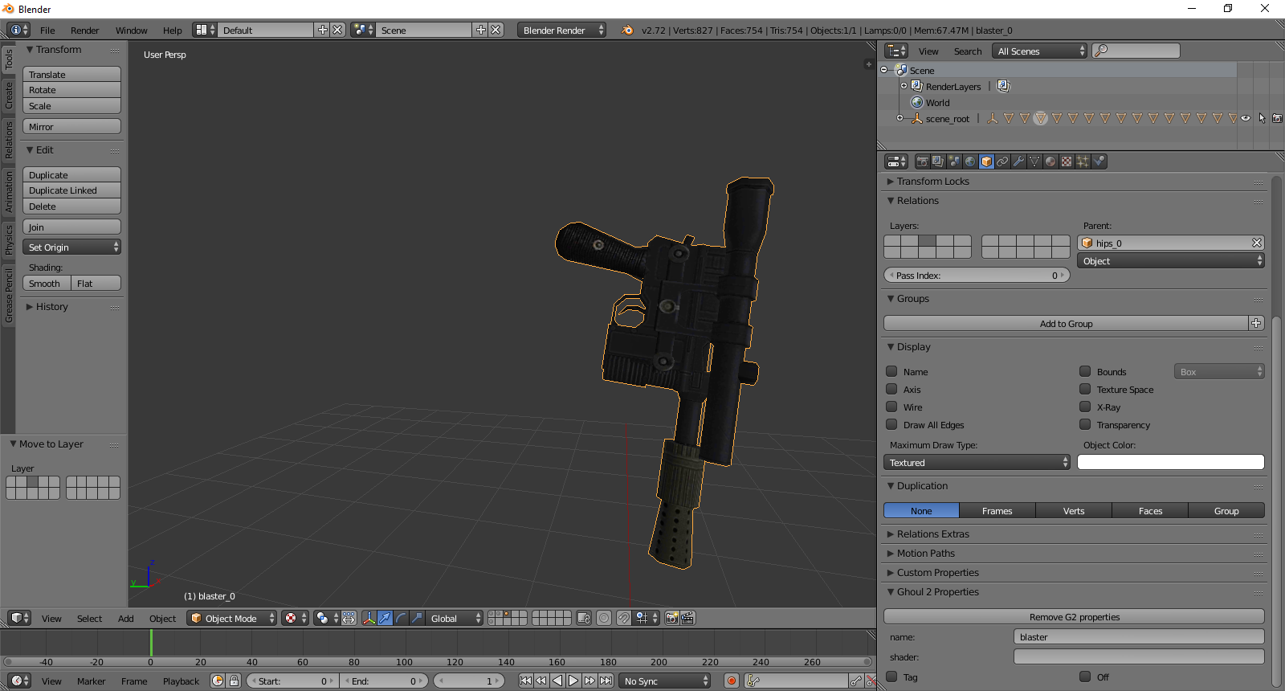Image resolution: width=1285 pixels, height=691 pixels.
Task: Open the Help menu
Action: [172, 31]
